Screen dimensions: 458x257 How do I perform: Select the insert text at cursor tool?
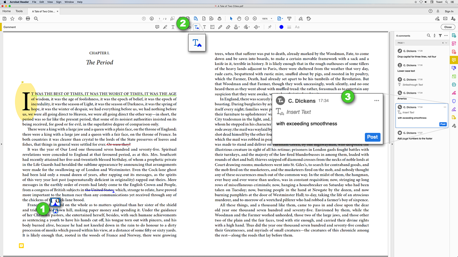click(197, 27)
